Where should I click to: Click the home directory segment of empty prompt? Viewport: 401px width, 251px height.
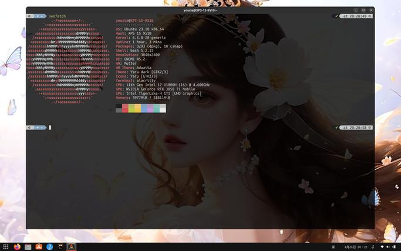coord(39,128)
